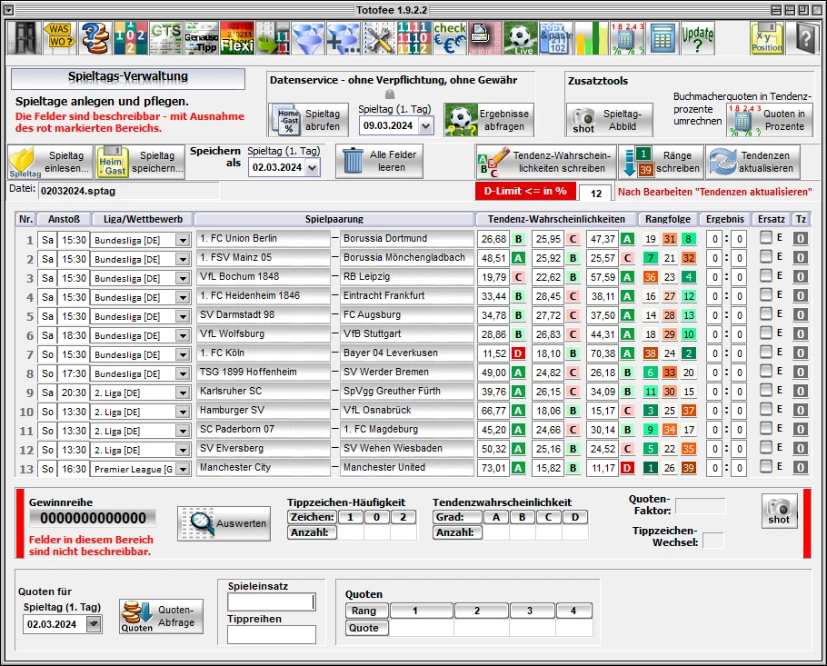Open league dropdown for row 9 Karlsruher SC
This screenshot has width=827, height=666.
pos(183,393)
